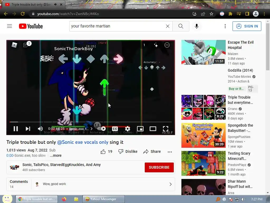Open the player settings gear

coord(127,129)
